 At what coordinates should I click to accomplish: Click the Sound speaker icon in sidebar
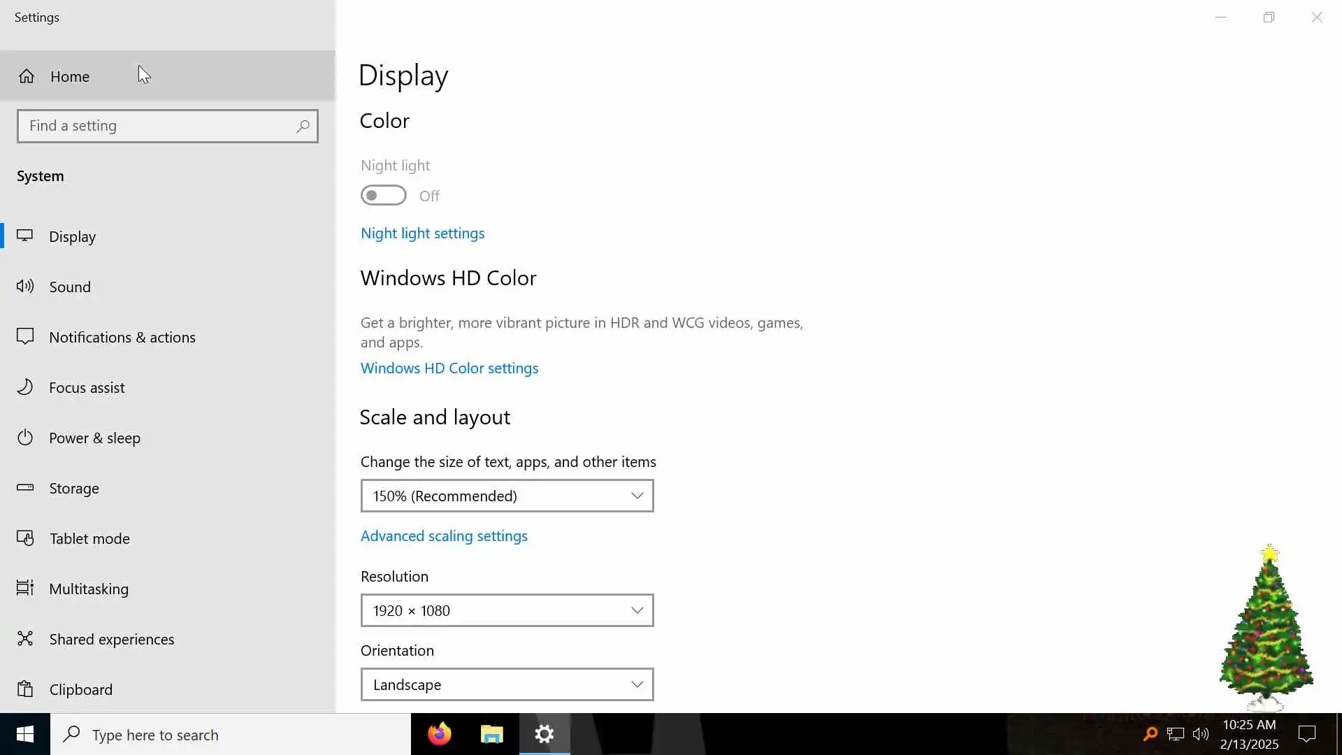pyautogui.click(x=25, y=286)
